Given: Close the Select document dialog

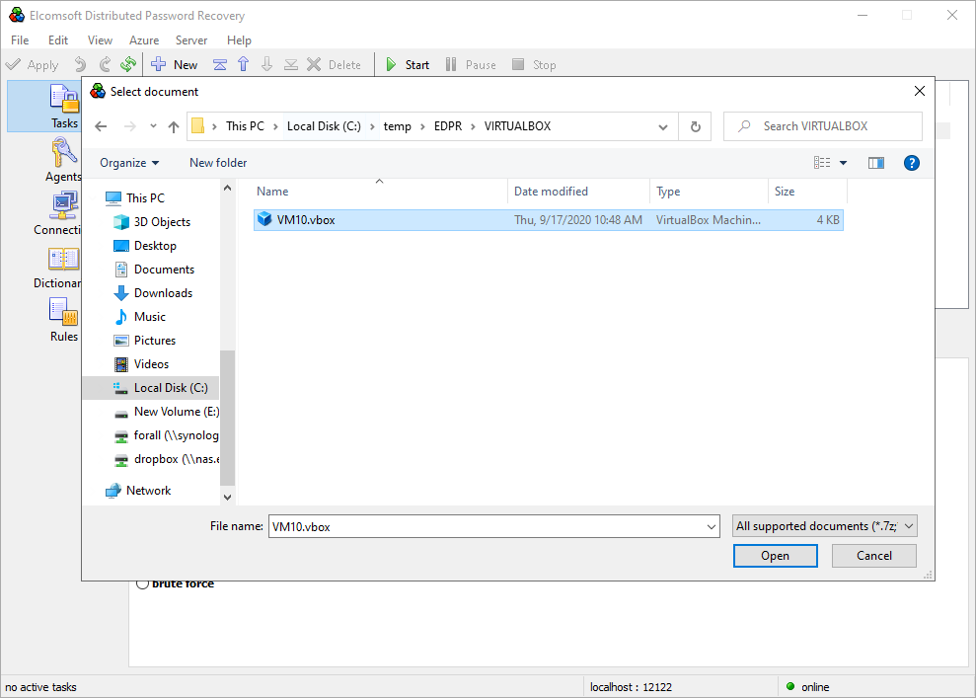Looking at the screenshot, I should point(920,92).
